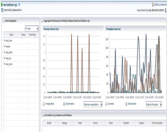The image size is (167, 132).
Task: Click the Average Latency (ms) chart title
Action: 51,29
